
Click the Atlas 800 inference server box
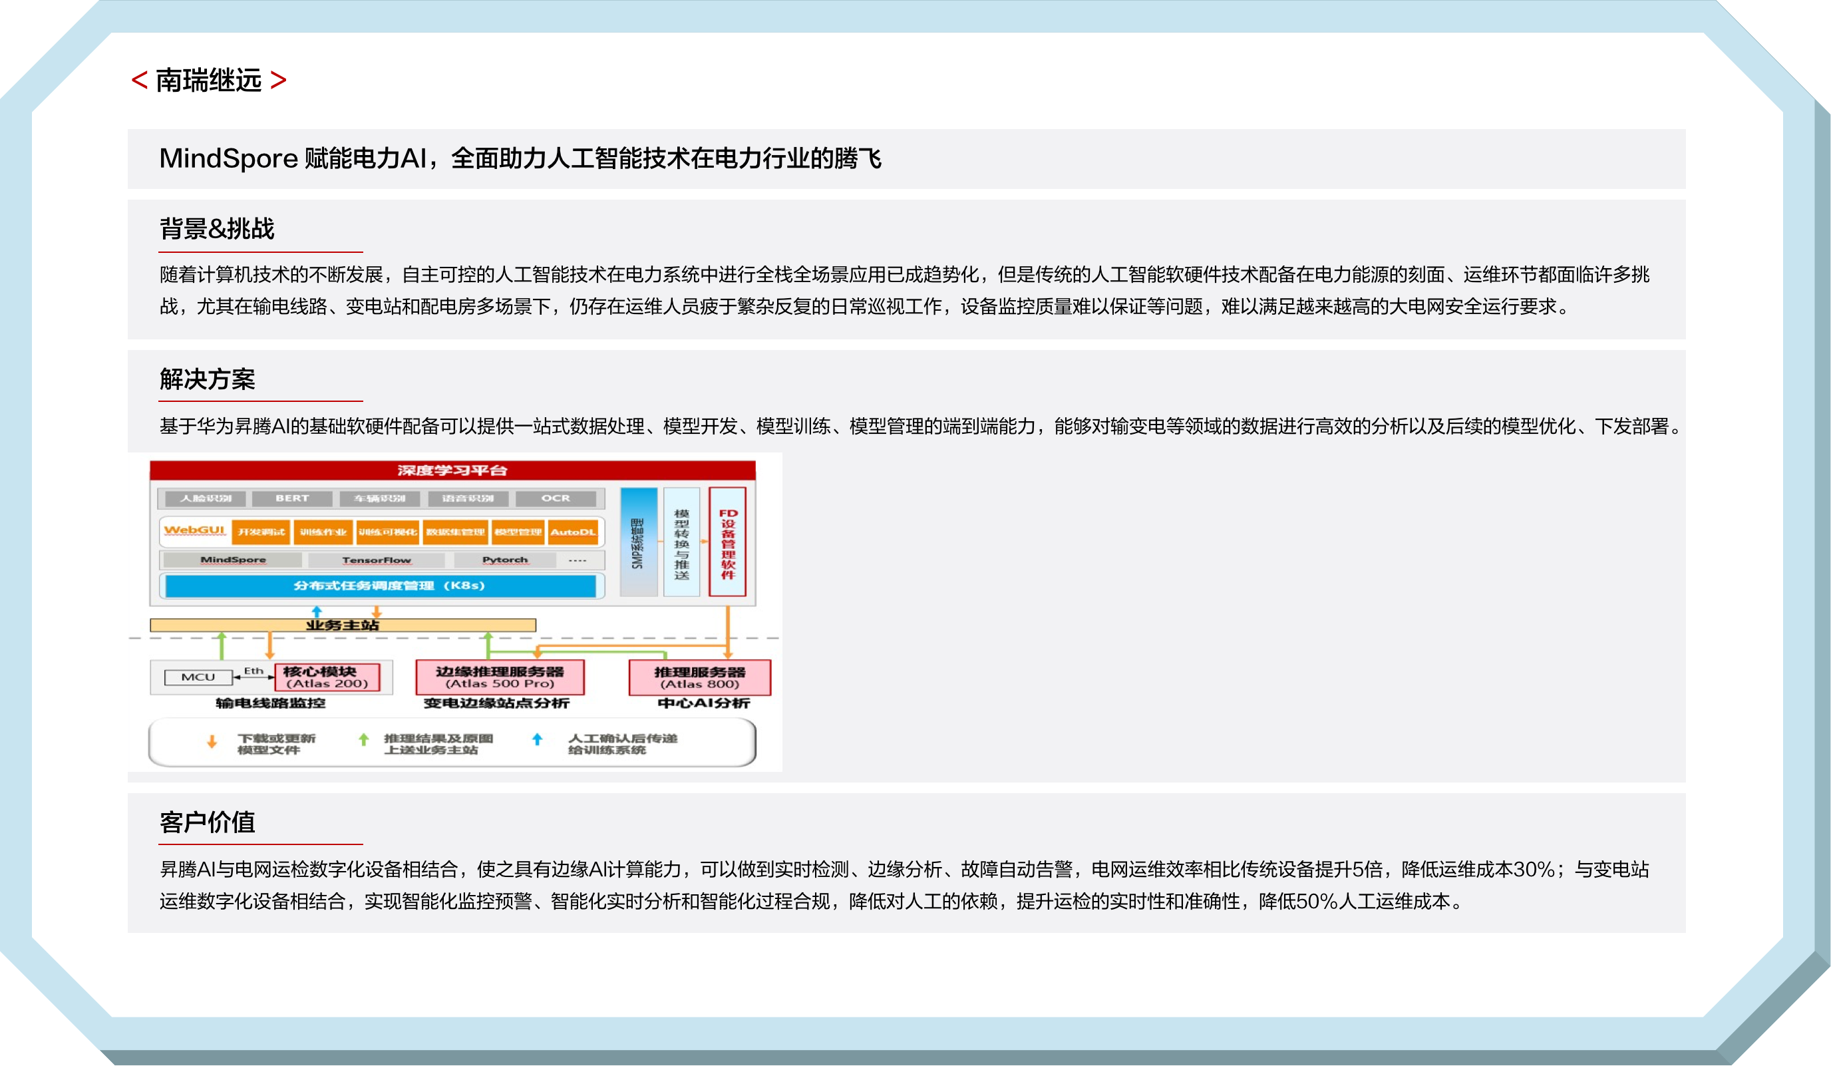point(699,677)
